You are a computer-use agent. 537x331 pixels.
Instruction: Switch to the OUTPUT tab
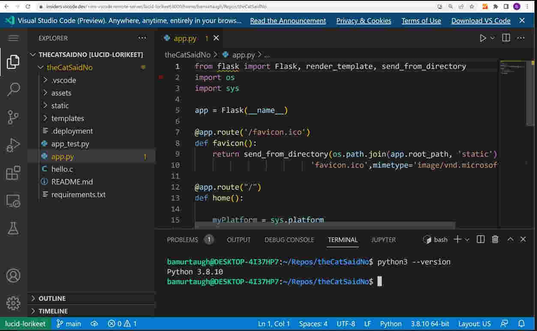tap(239, 240)
